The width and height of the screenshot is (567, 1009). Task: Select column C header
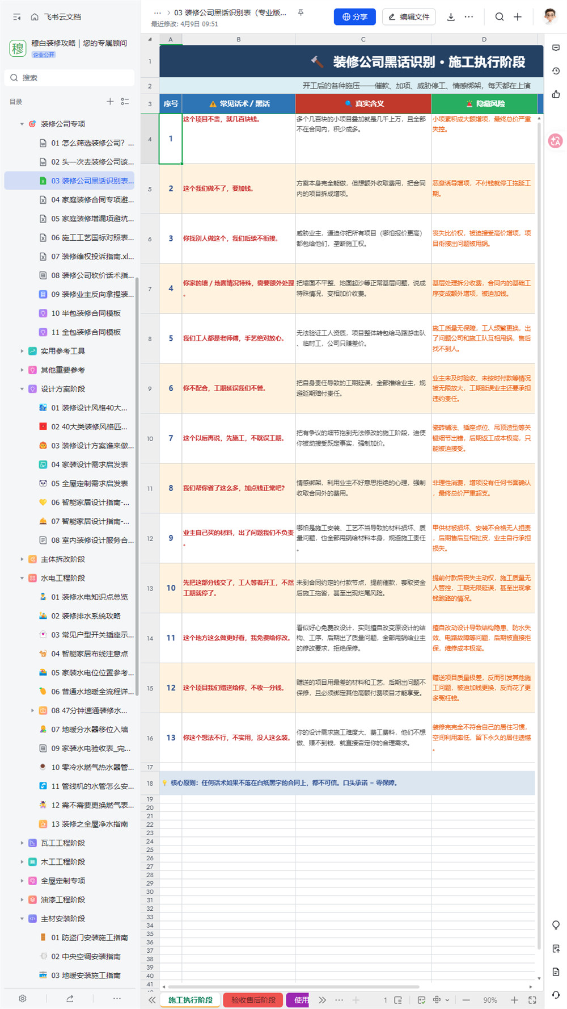pyautogui.click(x=363, y=39)
